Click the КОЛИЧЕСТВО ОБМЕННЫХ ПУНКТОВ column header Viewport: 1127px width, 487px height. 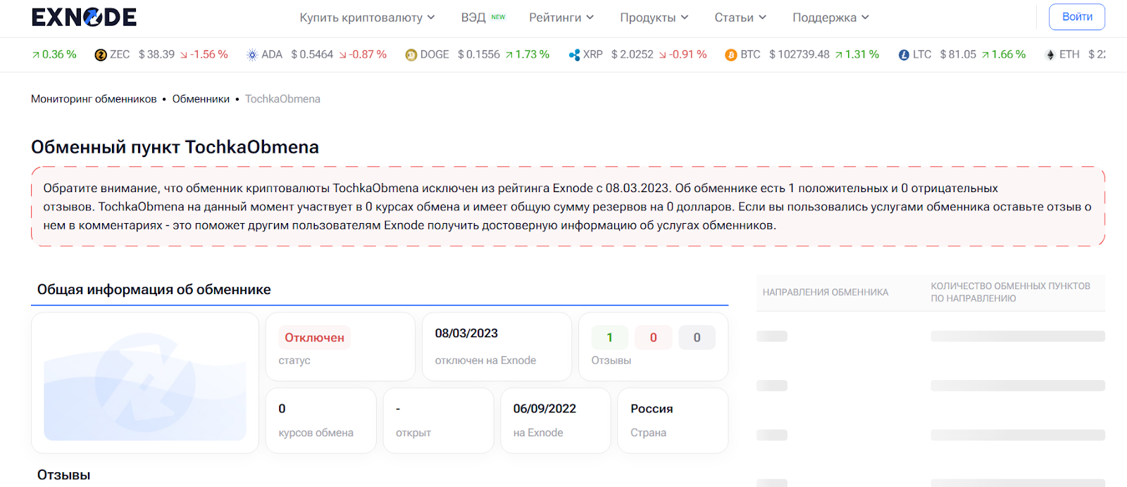click(x=1010, y=292)
